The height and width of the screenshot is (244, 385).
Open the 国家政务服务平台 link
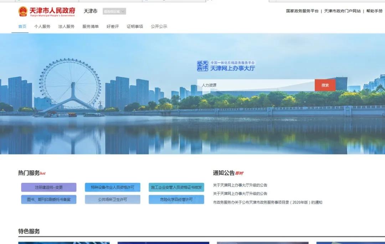coord(302,11)
